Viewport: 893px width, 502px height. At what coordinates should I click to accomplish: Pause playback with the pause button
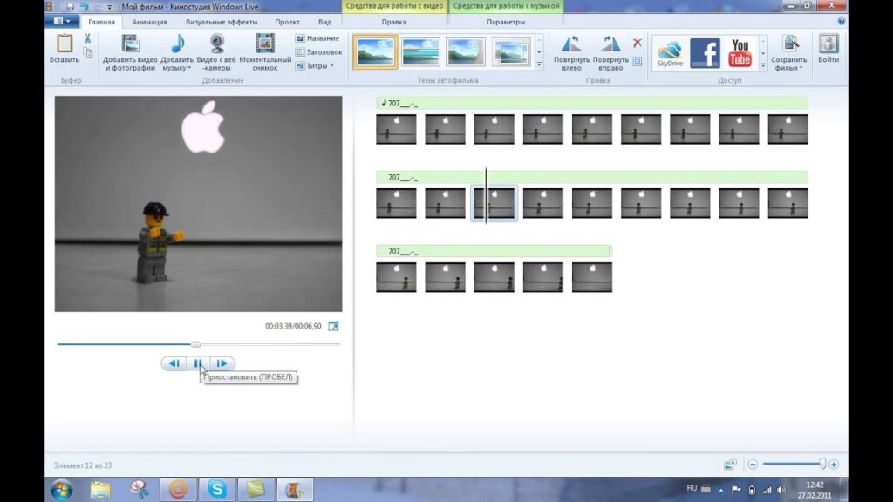click(x=198, y=363)
